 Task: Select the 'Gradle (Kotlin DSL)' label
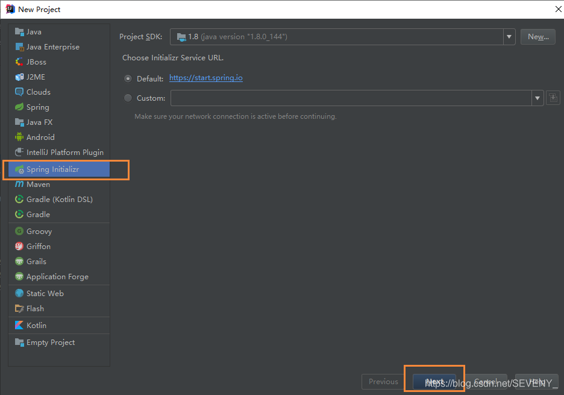coord(60,199)
